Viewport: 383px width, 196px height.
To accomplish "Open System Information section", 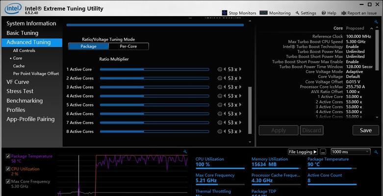I will (31, 24).
